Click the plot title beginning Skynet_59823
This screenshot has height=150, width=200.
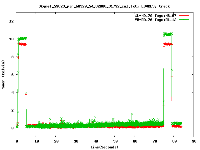pos(104,6)
